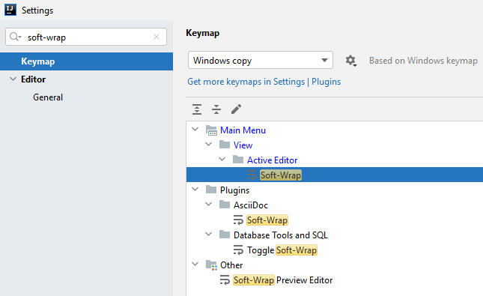
Task: Click the AsciiDoc Soft-Wrap action icon
Action: coord(238,220)
